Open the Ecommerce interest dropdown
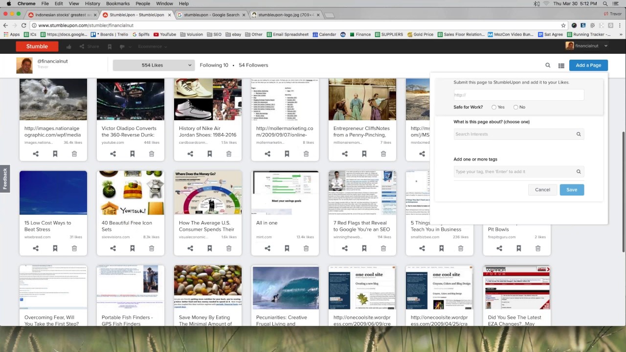This screenshot has height=352, width=626. pos(152,46)
